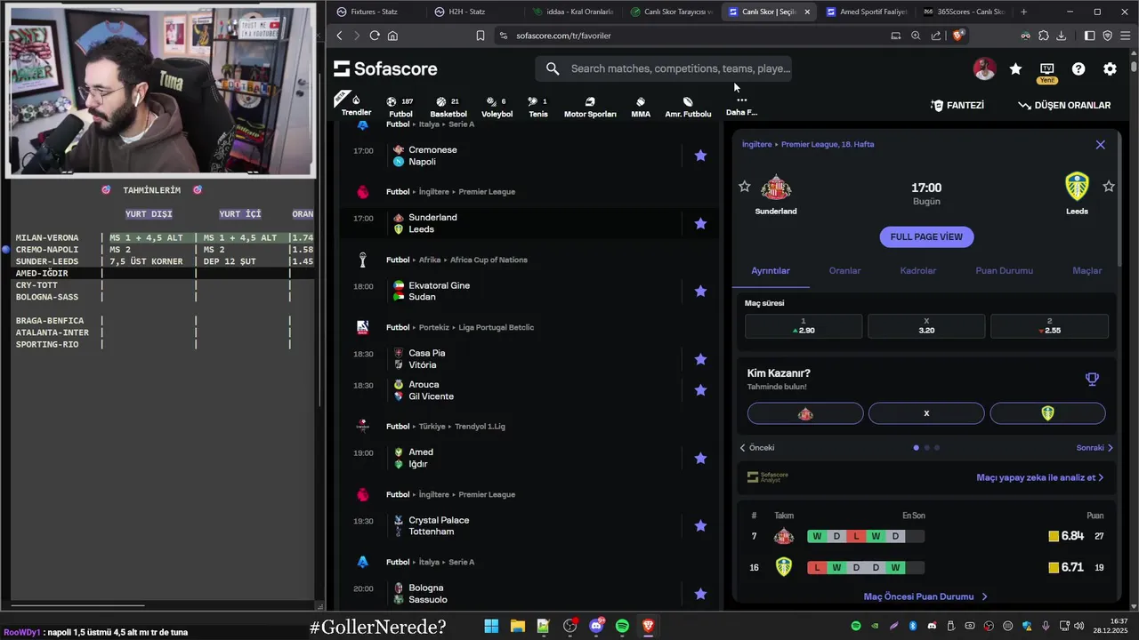Toggle the favorite star next to Leeds crest
Image resolution: width=1139 pixels, height=640 pixels.
pos(1109,186)
